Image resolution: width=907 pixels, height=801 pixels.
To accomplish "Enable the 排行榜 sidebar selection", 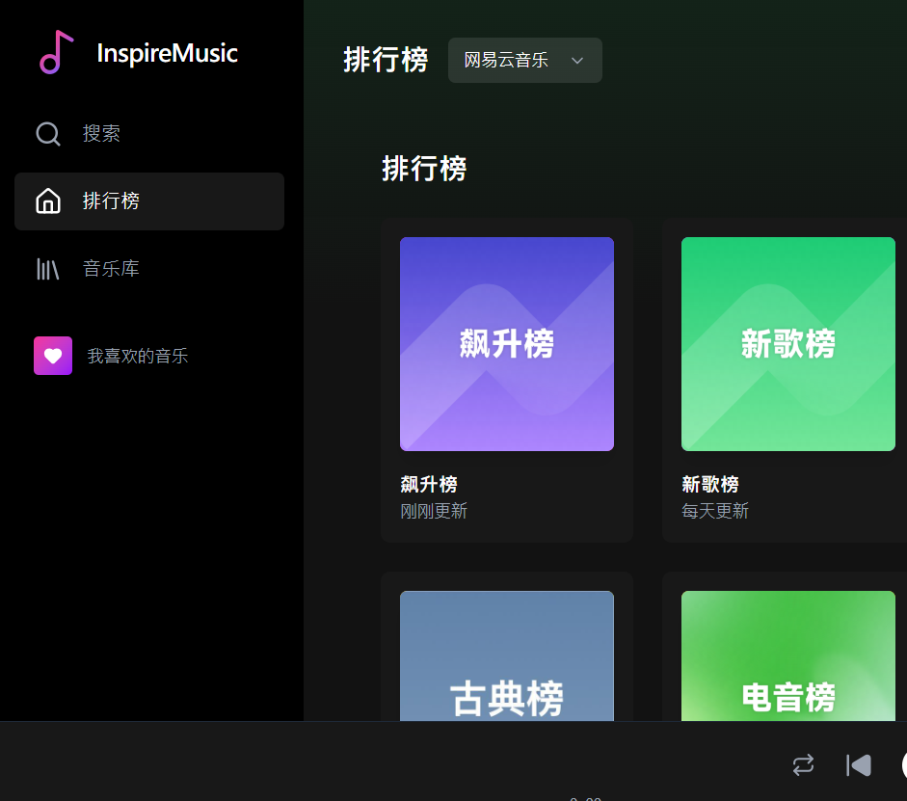I will pyautogui.click(x=148, y=201).
